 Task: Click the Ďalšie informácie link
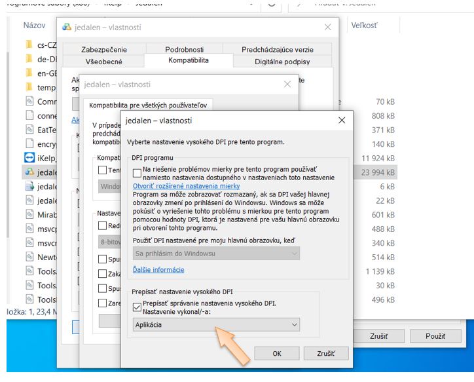pos(158,269)
